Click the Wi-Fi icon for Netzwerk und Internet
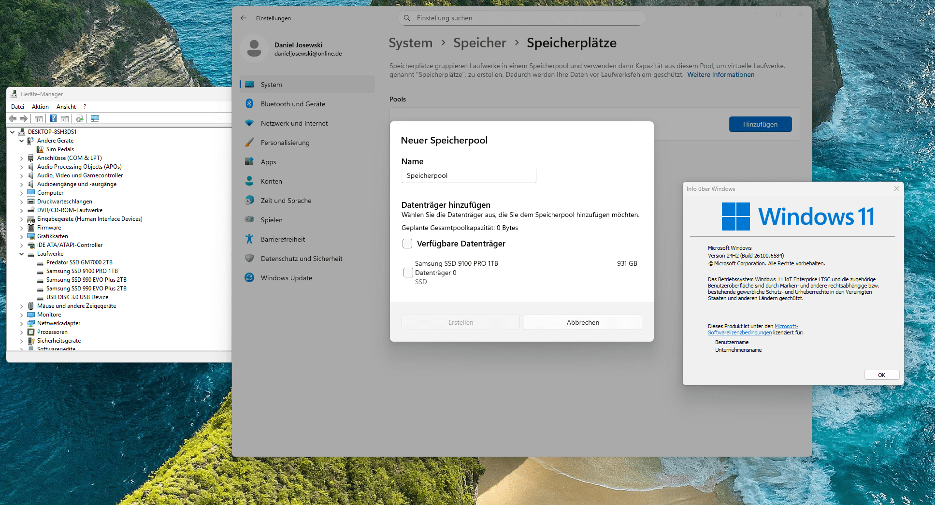Viewport: 935px width, 505px height. pos(249,123)
